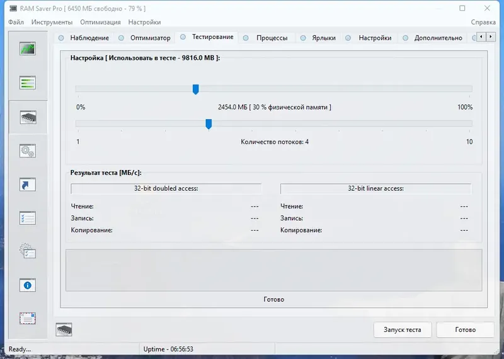Open the shortcuts arrow sidebar icon
The height and width of the screenshot is (359, 504).
(x=28, y=185)
